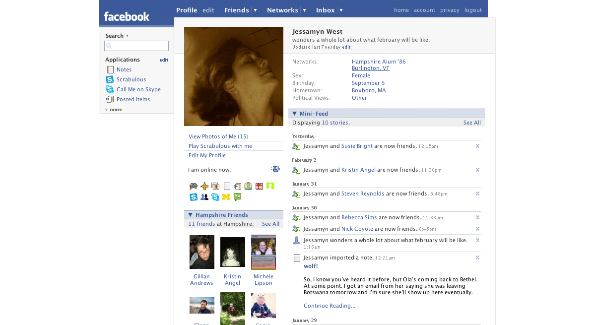Open the Hampshire Alum '86 network
This screenshot has height=325, width=595.
(379, 62)
